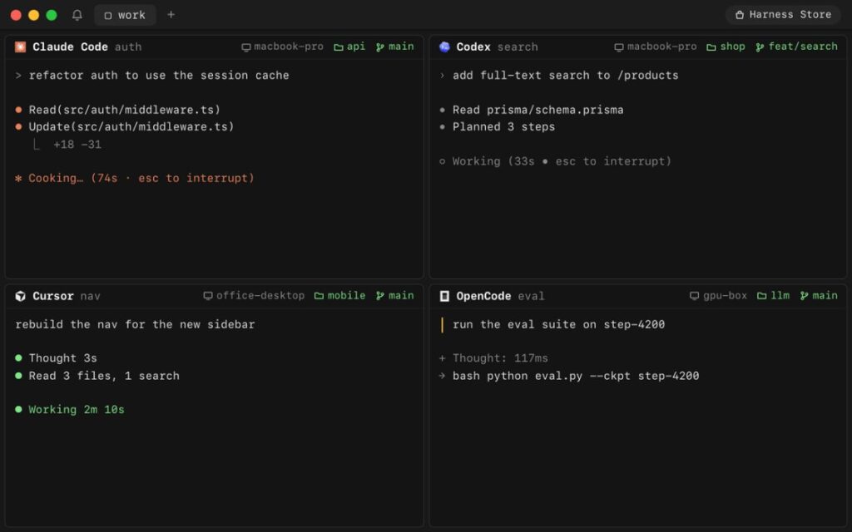Select the "nav" session name beside Cursor
Viewport: 852px width, 532px height.
[x=90, y=297]
